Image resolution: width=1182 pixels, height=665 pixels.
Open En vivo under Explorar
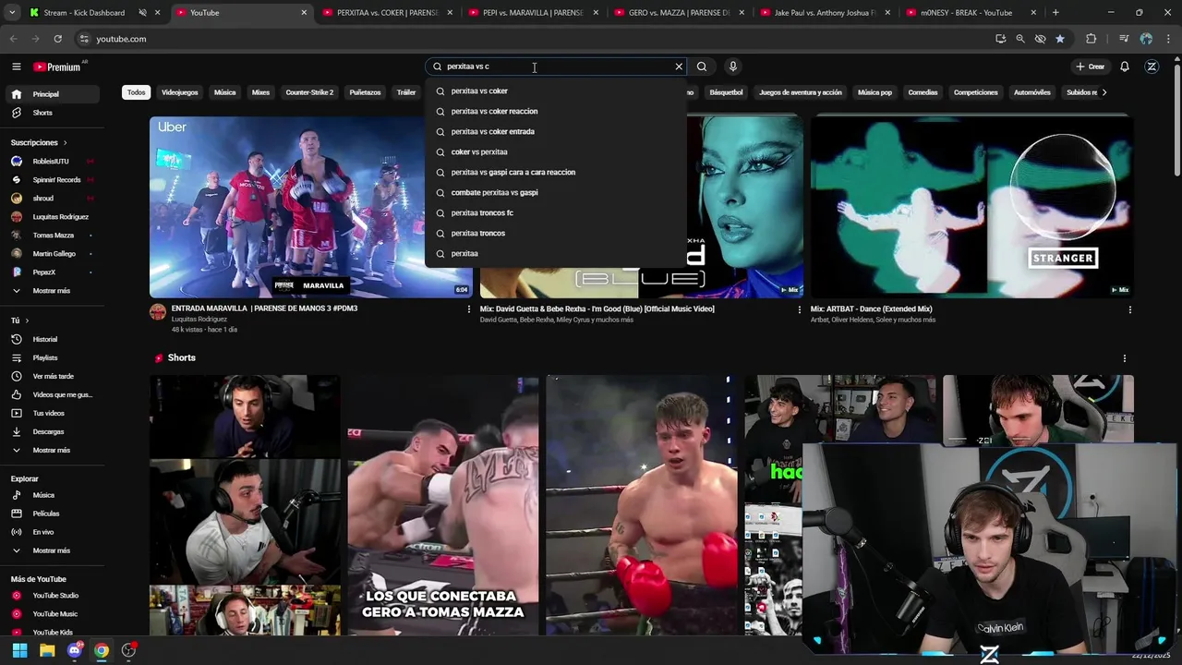click(x=52, y=532)
